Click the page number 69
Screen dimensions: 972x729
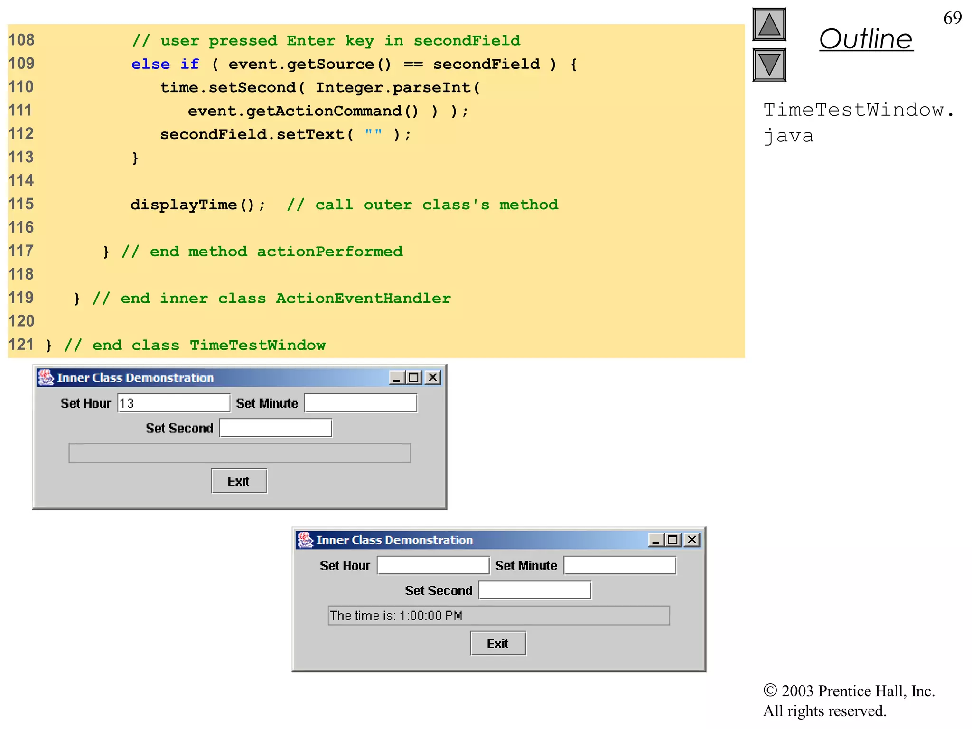953,18
